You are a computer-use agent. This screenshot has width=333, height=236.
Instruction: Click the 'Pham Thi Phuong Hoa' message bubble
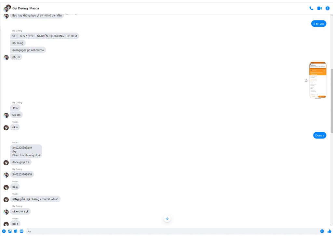click(x=26, y=151)
